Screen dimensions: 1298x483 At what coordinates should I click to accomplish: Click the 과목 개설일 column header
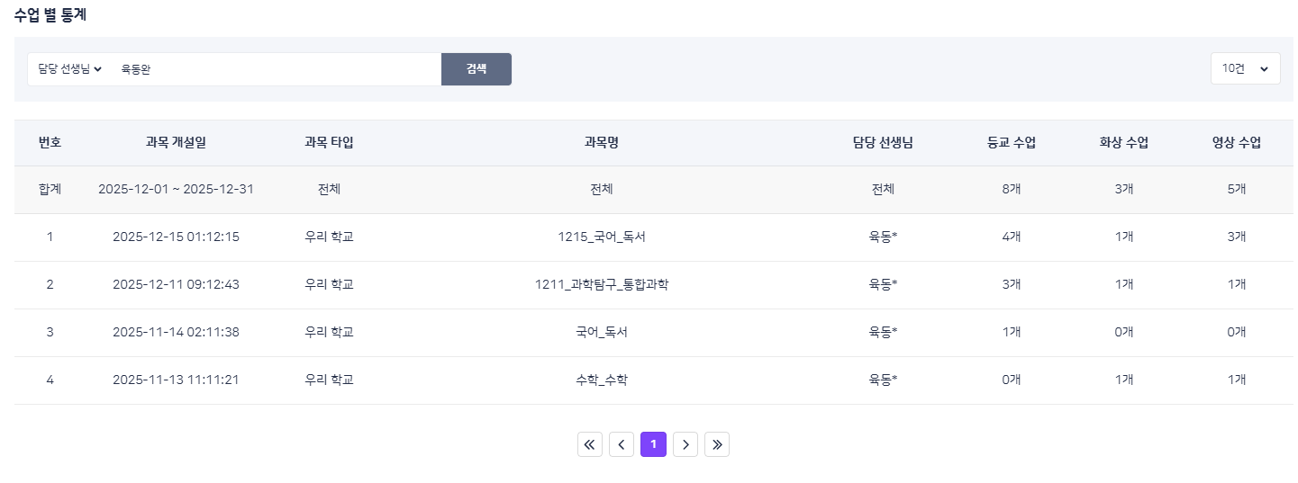pos(176,142)
